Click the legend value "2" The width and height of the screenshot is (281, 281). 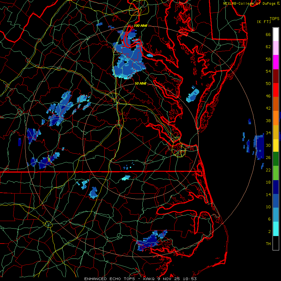point(269,232)
